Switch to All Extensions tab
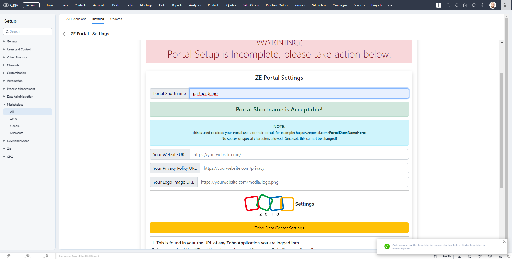 [76, 19]
